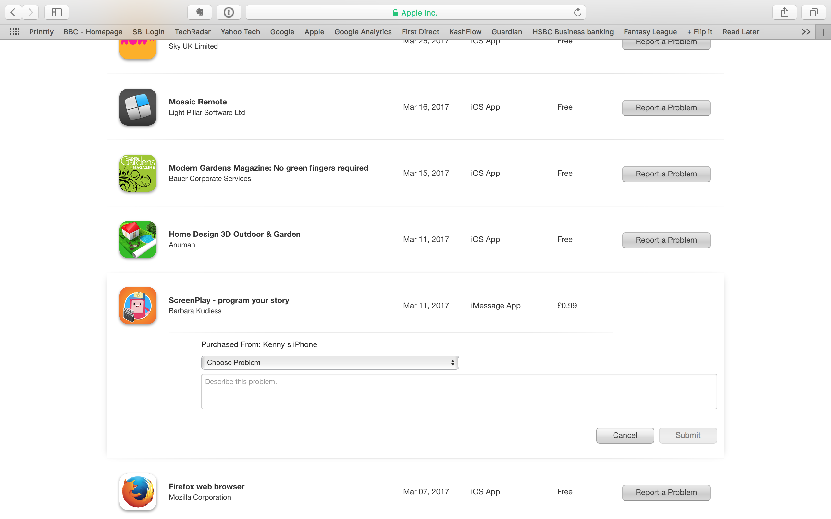
Task: Report a Problem for Mosaic Remote
Action: tap(666, 108)
